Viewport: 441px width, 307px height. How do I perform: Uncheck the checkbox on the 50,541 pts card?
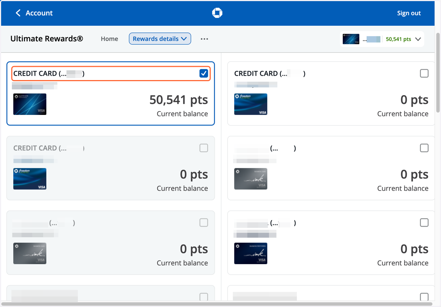click(x=204, y=73)
